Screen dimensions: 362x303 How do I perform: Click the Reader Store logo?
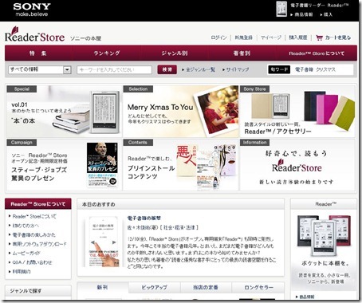(34, 35)
